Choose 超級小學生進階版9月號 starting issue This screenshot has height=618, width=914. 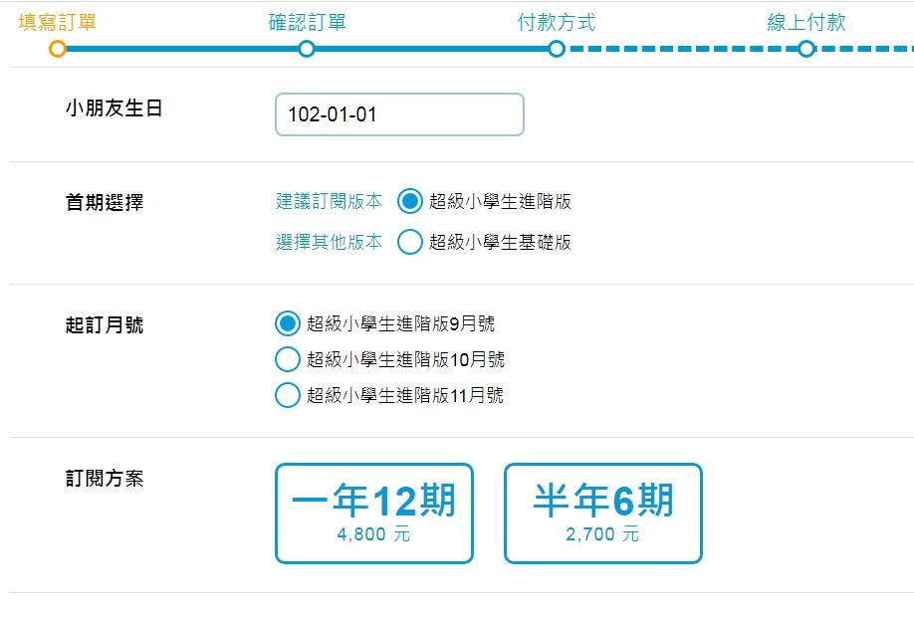tap(288, 323)
